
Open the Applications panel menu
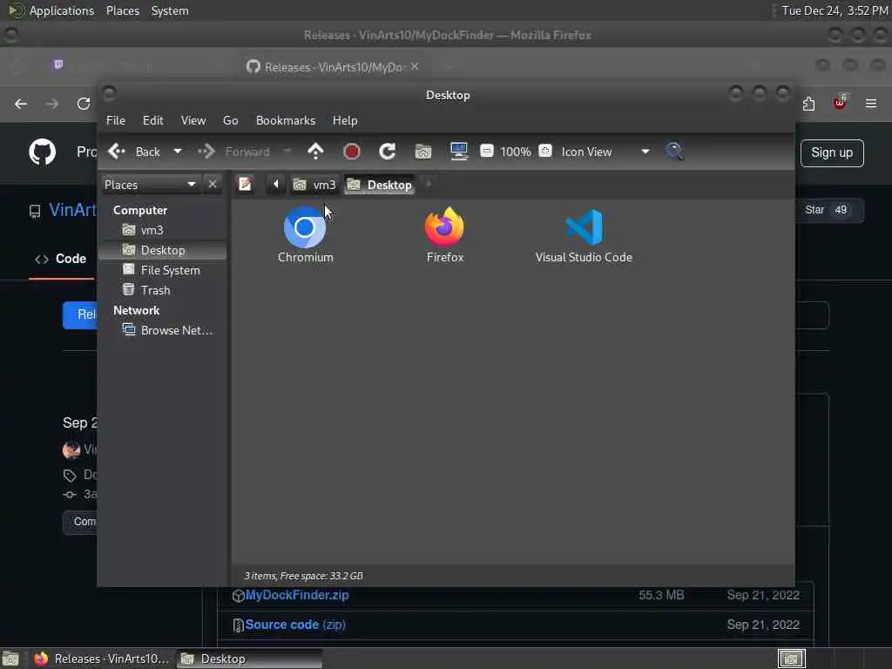tap(52, 10)
